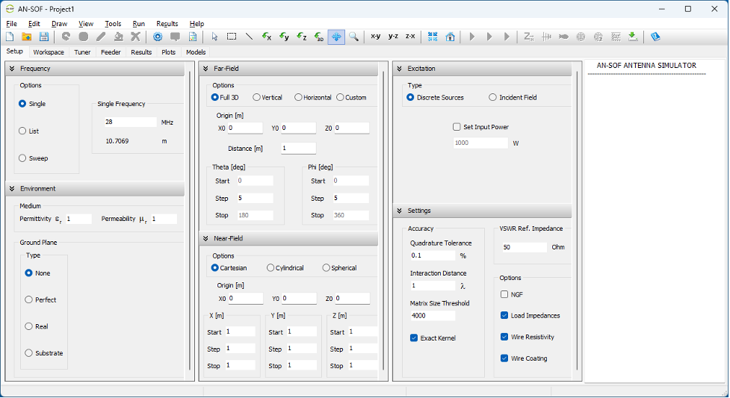The height and width of the screenshot is (398, 730).
Task: Collapse the Near-Field panel
Action: click(205, 238)
